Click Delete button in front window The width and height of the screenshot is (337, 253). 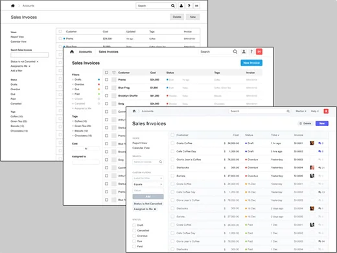[x=305, y=123]
